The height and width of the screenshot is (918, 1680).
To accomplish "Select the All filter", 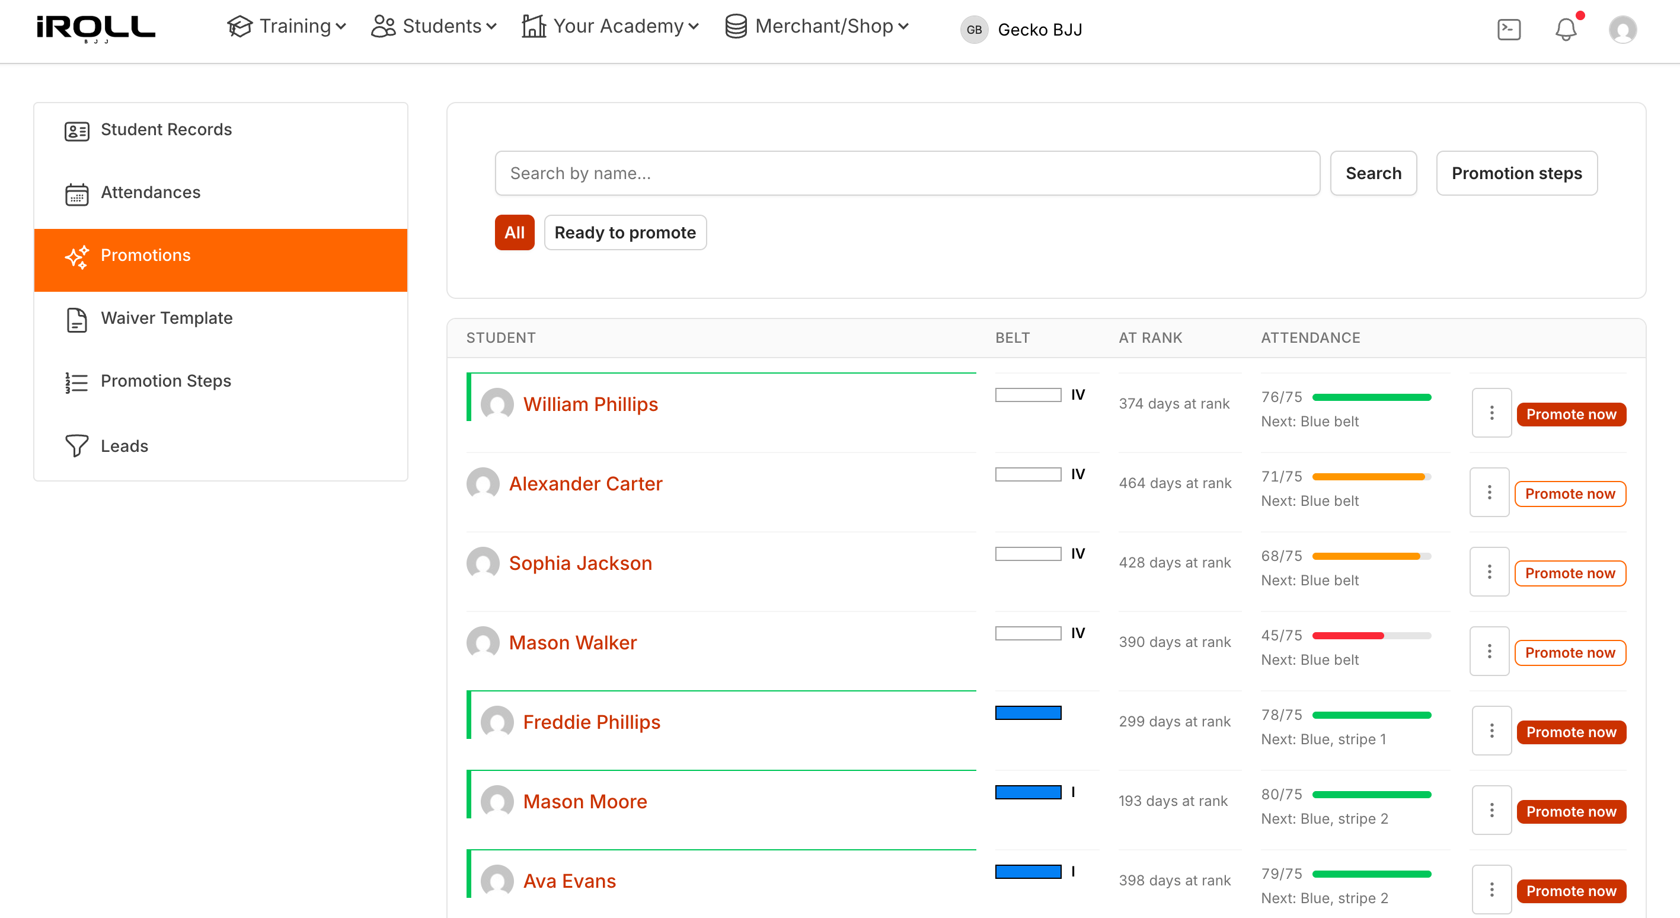I will tap(514, 232).
